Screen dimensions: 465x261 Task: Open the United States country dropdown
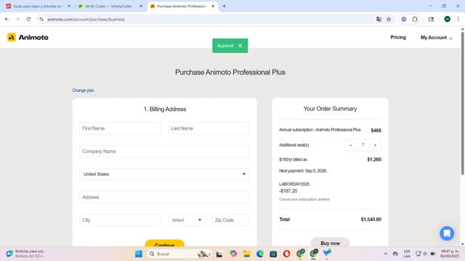[164, 174]
